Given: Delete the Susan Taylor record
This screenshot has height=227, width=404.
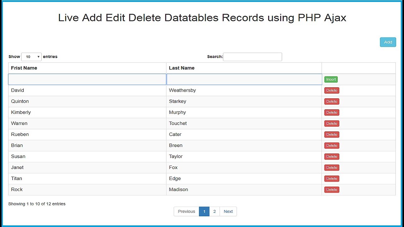Looking at the screenshot, I should [332, 157].
